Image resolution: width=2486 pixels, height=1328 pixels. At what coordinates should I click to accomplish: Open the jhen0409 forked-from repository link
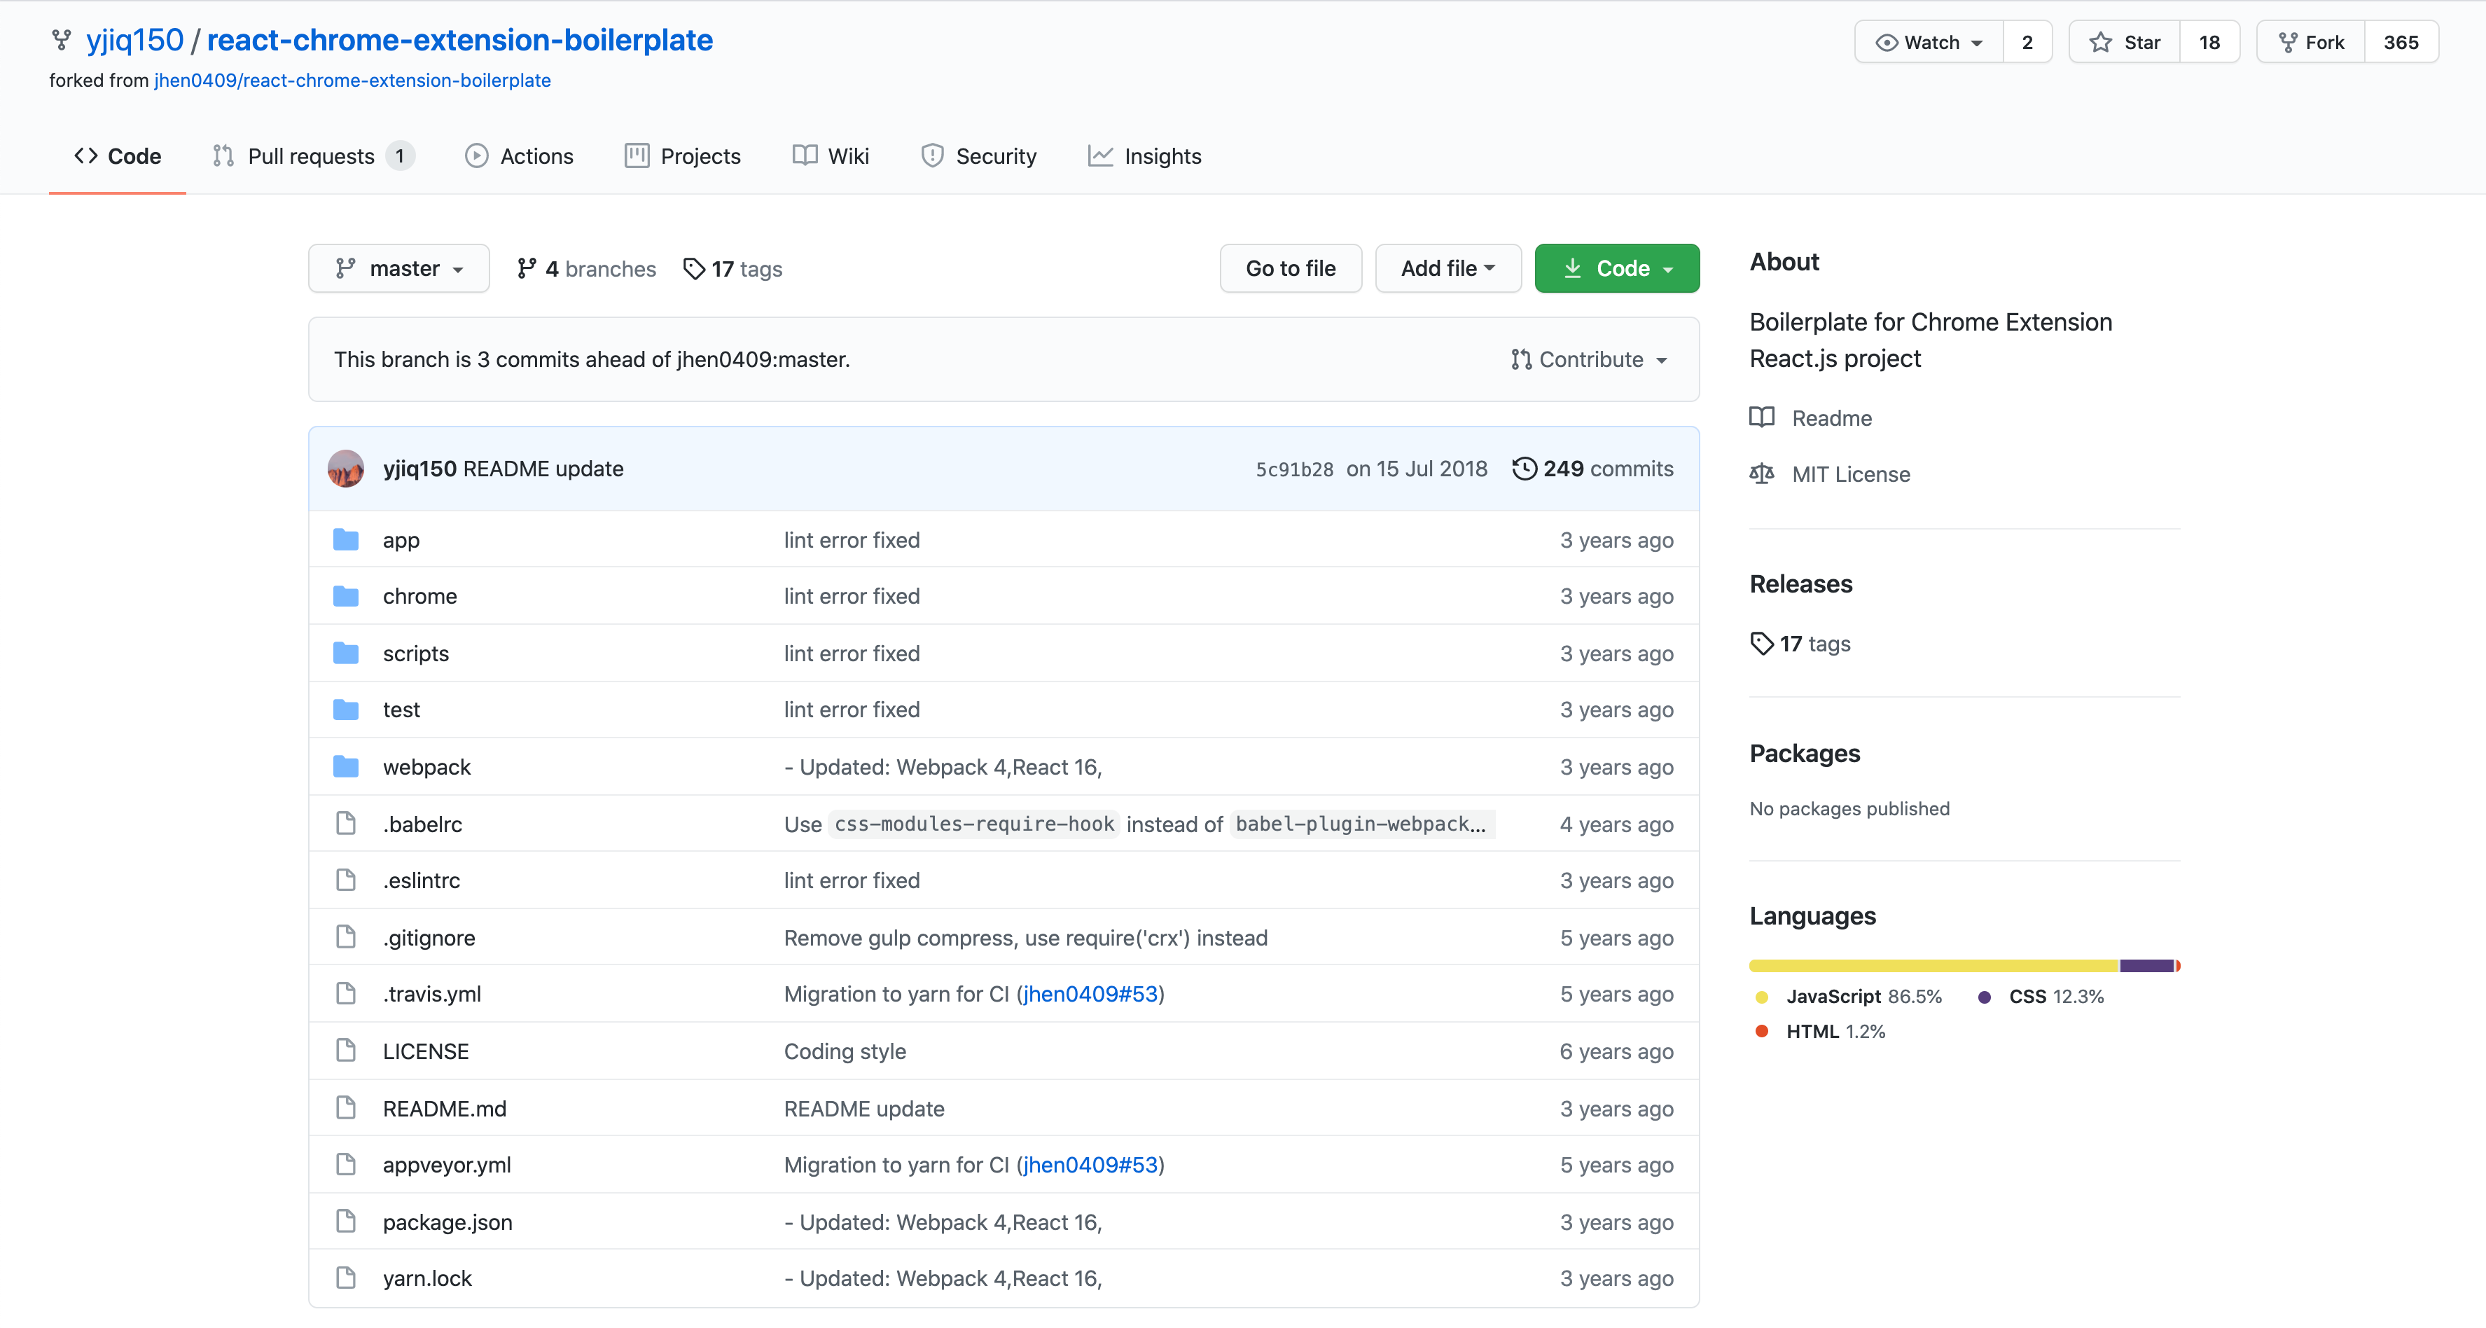coord(352,80)
